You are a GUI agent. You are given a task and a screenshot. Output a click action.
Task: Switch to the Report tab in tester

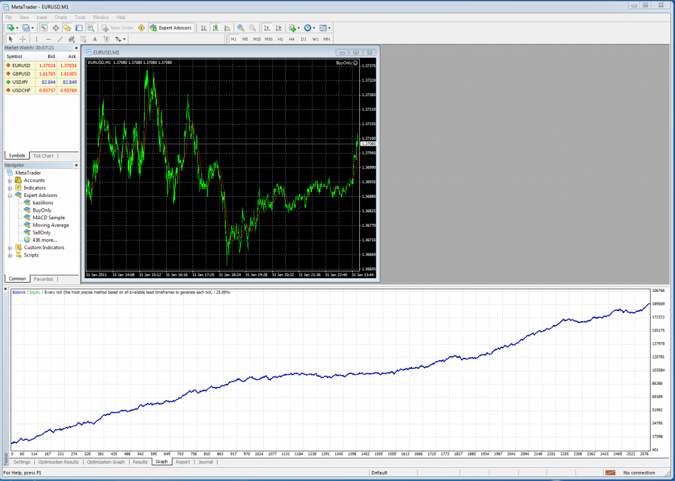coord(183,462)
